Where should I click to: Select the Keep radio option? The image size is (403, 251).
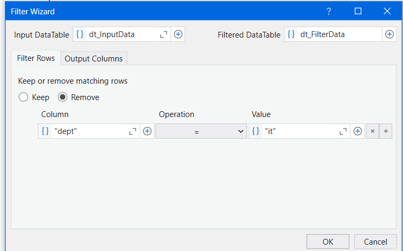[x=23, y=97]
